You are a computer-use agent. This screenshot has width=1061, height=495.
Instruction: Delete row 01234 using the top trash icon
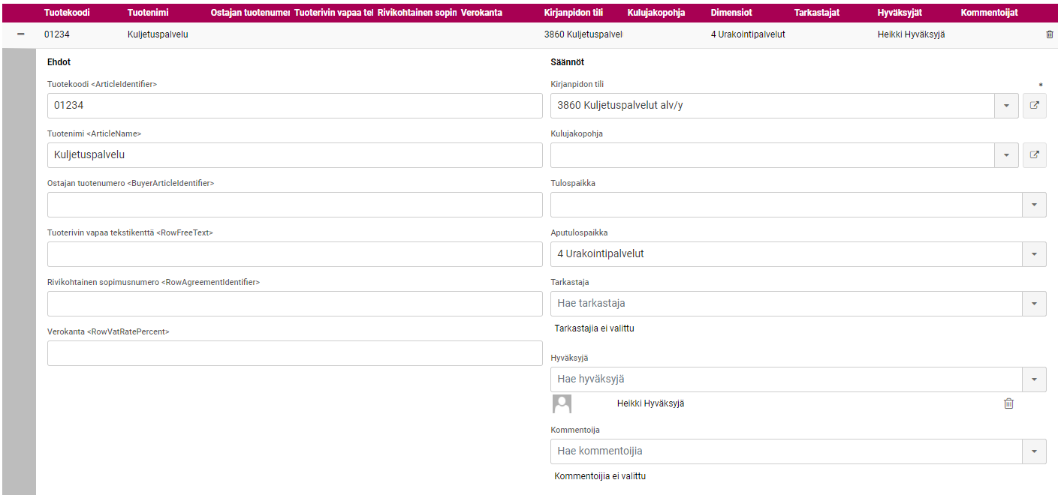click(1049, 34)
